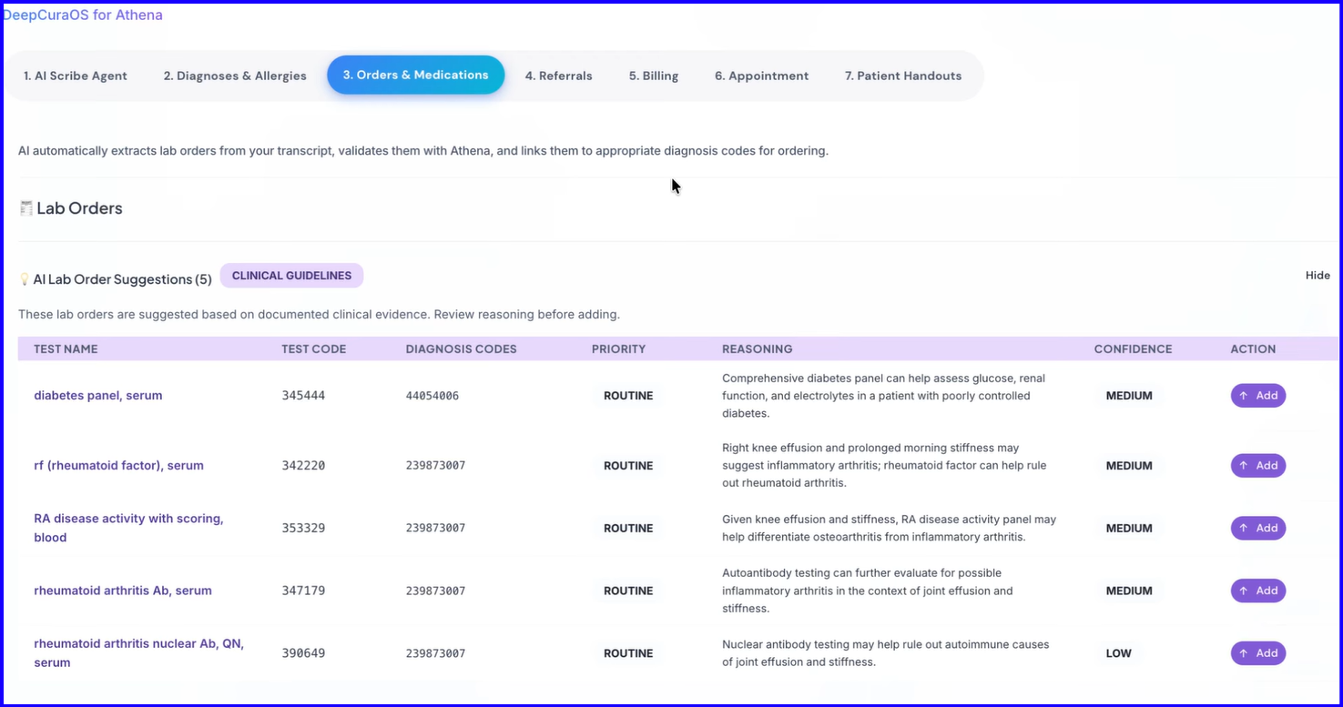Screen dimensions: 1343x707
Task: Hide the AI lab order suggestions
Action: click(x=1318, y=276)
